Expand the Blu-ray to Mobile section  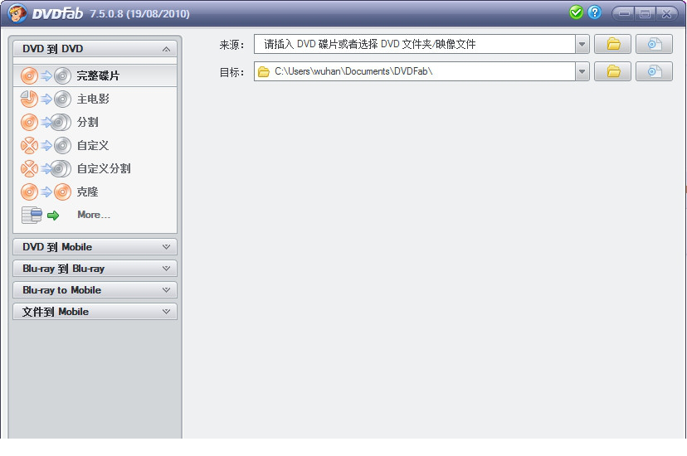pos(166,289)
